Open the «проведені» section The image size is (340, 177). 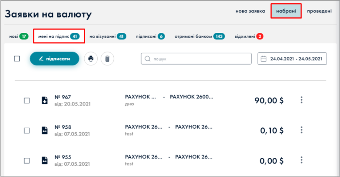319,11
